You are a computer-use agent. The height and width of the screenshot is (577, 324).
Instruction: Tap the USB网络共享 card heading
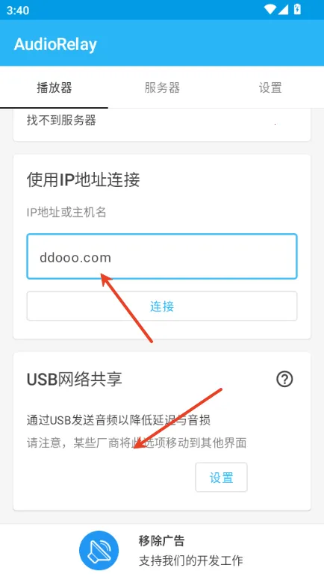coord(75,380)
